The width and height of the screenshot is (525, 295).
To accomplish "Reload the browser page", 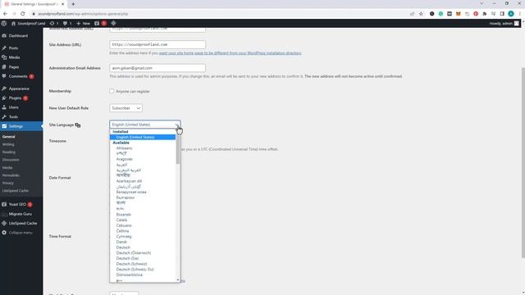I will point(23,14).
